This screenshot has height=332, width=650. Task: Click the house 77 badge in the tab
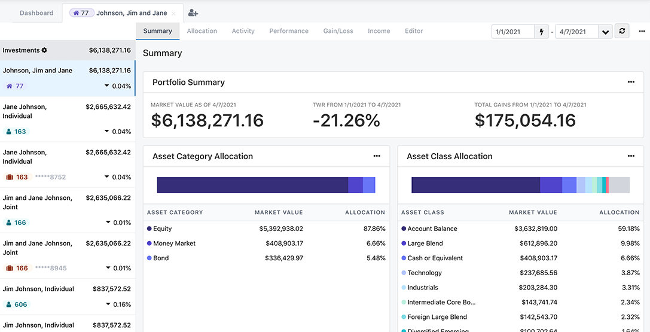pyautogui.click(x=82, y=13)
